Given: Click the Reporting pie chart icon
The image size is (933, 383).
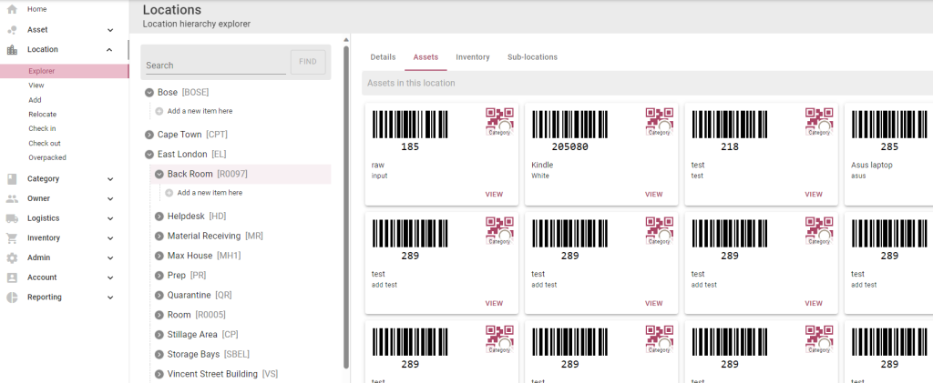Looking at the screenshot, I should 12,297.
